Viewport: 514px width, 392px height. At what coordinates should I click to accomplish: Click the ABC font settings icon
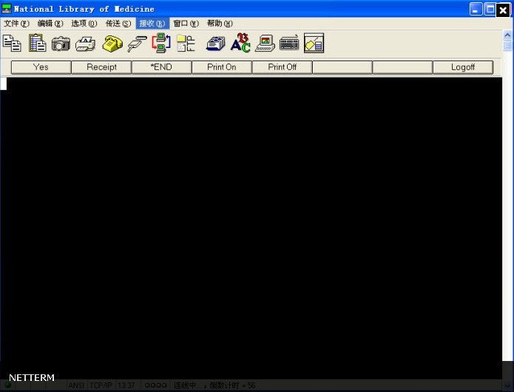click(240, 43)
